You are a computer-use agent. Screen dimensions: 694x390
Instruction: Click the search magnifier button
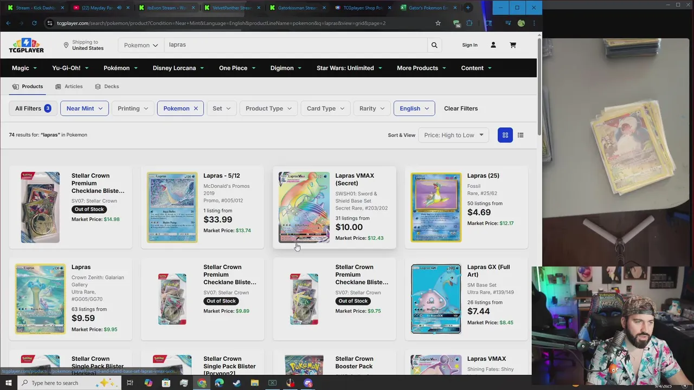pos(434,45)
